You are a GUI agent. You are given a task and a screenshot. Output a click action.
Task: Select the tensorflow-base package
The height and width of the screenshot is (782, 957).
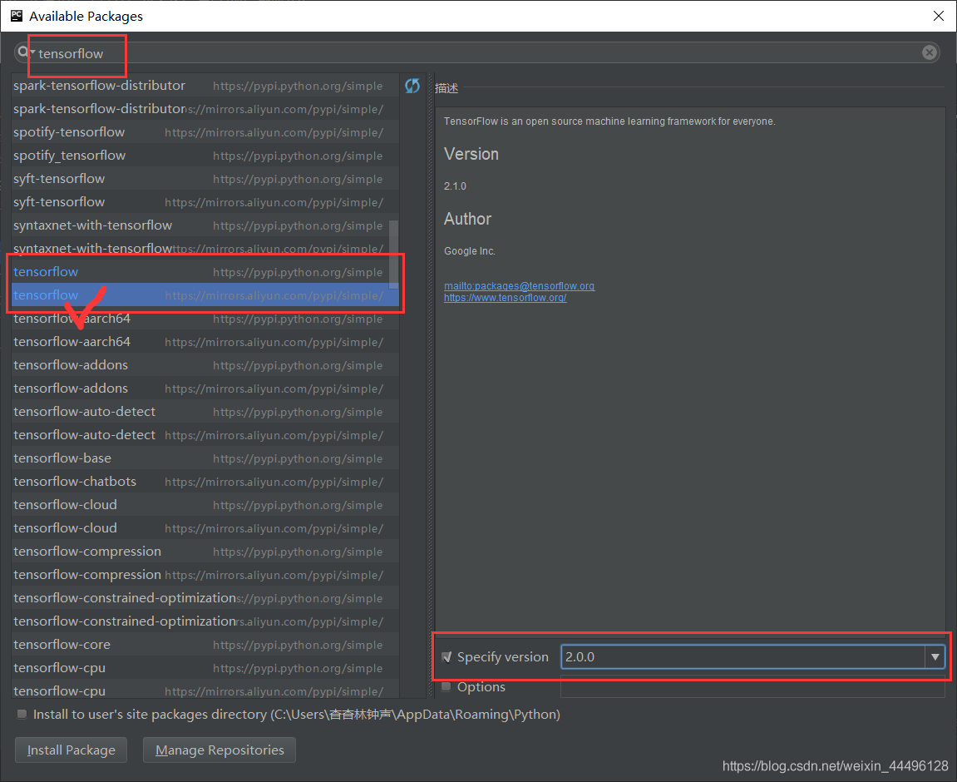205,458
